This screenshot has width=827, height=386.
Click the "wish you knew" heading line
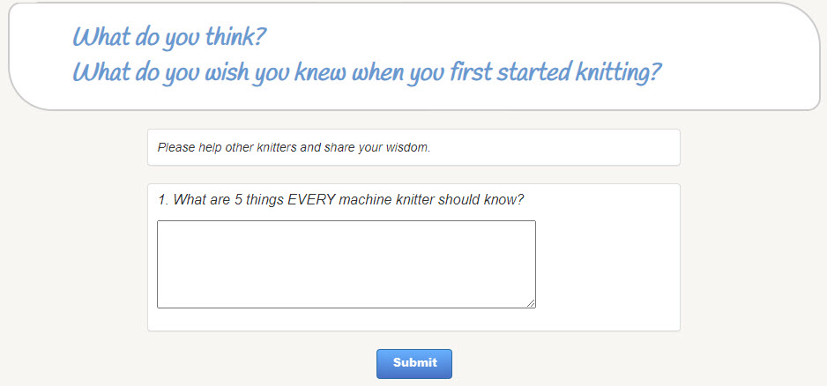[366, 72]
